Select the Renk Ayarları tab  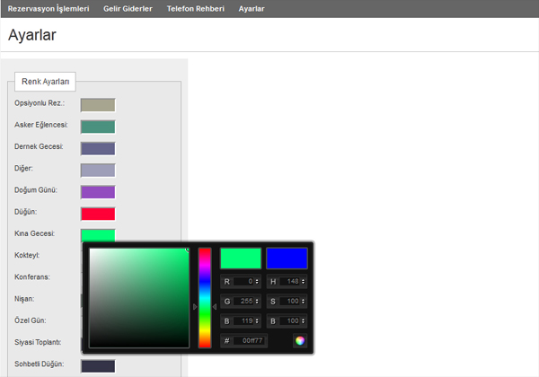pos(45,82)
